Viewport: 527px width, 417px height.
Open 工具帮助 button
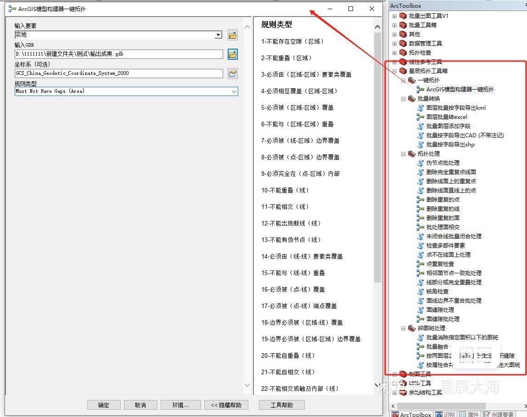(282, 405)
